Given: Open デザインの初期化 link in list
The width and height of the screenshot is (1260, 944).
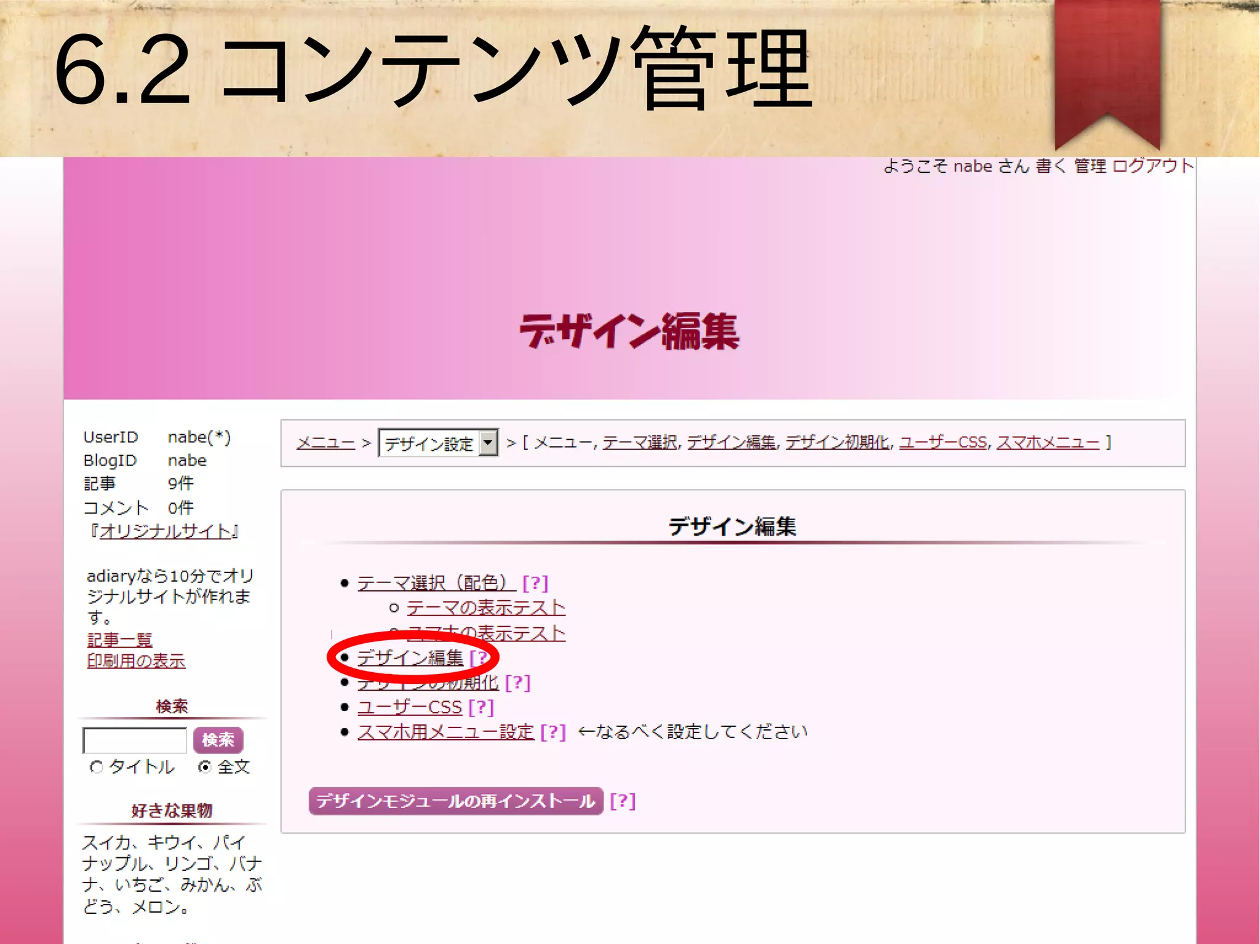Looking at the screenshot, I should pos(428,683).
